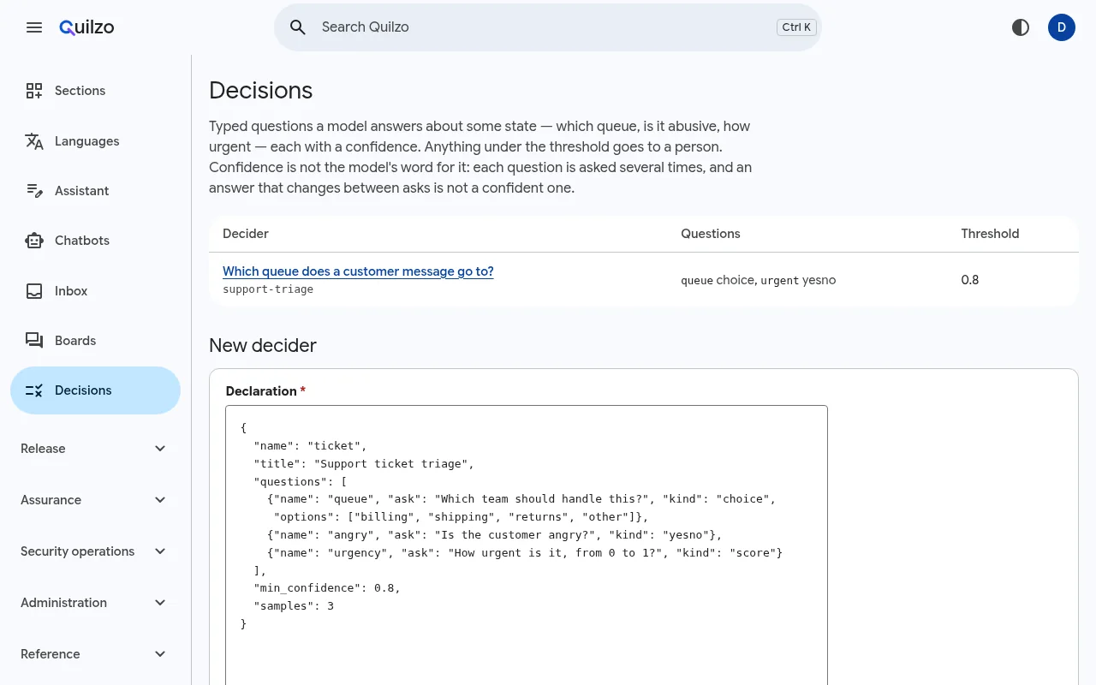Image resolution: width=1096 pixels, height=685 pixels.
Task: Click the search magnifier icon
Action: click(298, 27)
